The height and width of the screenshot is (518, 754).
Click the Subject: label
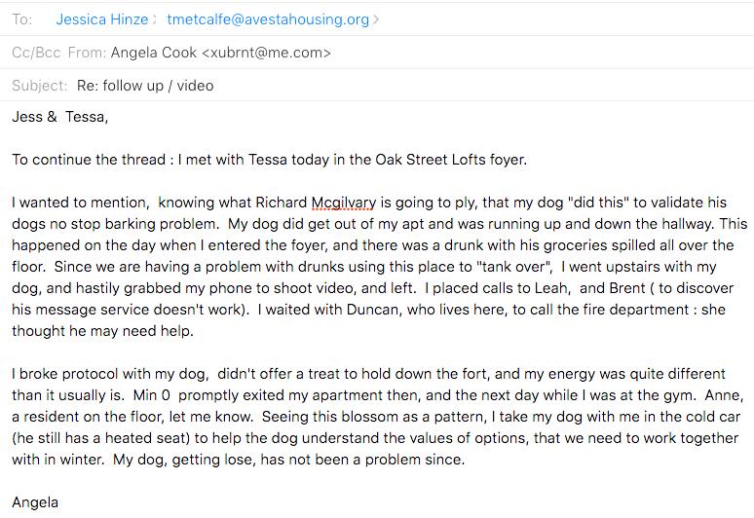click(39, 86)
